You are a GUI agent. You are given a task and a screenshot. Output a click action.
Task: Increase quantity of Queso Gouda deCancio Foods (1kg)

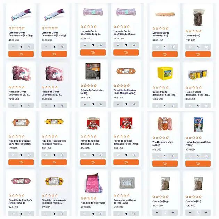point(173,106)
